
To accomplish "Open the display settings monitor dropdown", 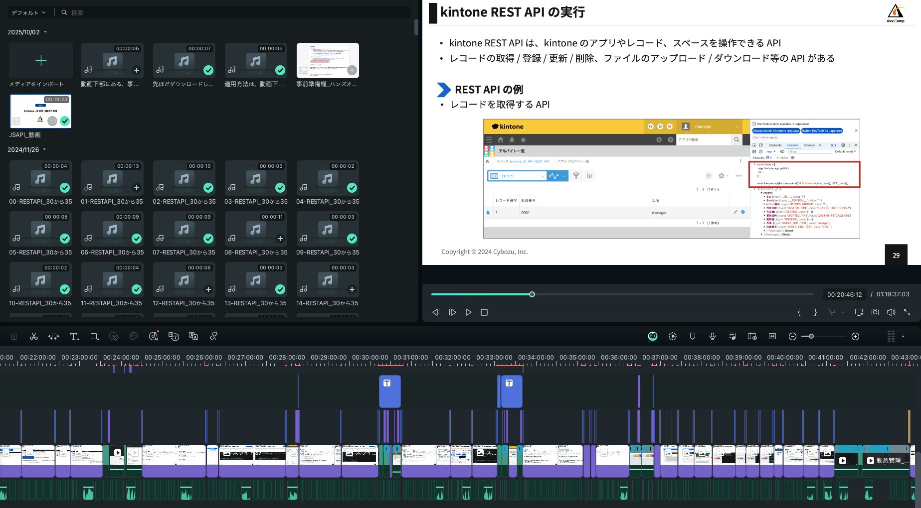I will click(x=859, y=312).
